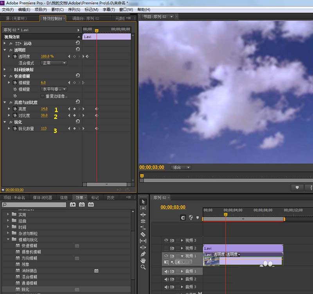
Task: Click marker button below program monitor
Action: coord(297,188)
